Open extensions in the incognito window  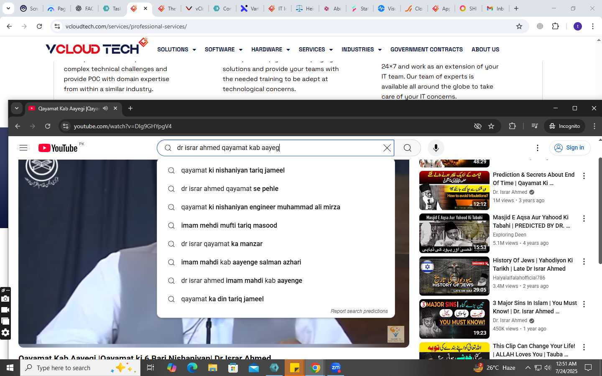click(512, 126)
